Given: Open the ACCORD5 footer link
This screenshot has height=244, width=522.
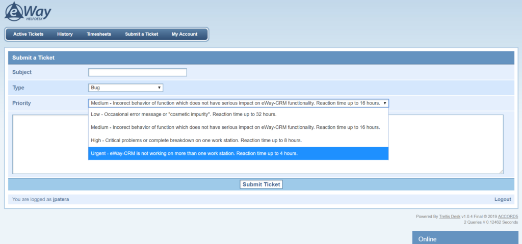Looking at the screenshot, I should pyautogui.click(x=508, y=216).
